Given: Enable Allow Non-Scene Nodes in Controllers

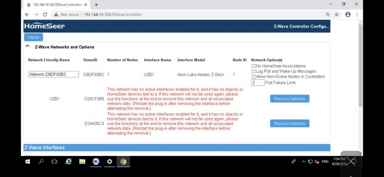Looking at the screenshot, I should point(253,77).
